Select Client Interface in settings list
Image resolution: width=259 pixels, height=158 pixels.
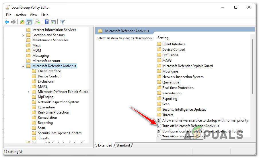pos(174,44)
